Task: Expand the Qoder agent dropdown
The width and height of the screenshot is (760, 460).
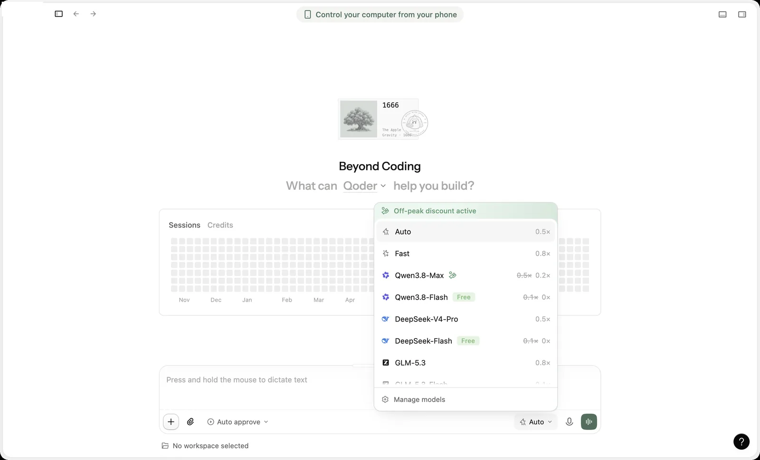Action: [x=364, y=186]
